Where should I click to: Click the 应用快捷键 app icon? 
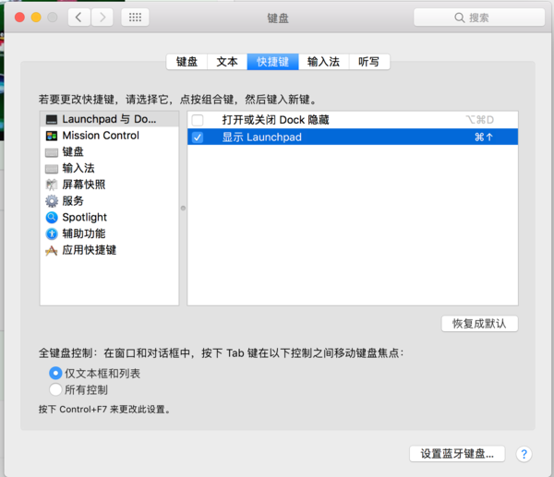[x=52, y=250]
